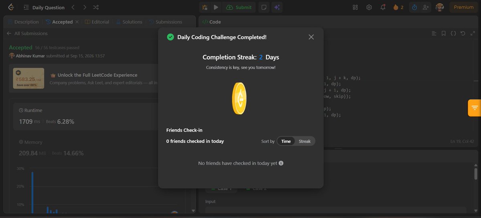Click the format code lines icon
The width and height of the screenshot is (481, 218).
[434, 34]
